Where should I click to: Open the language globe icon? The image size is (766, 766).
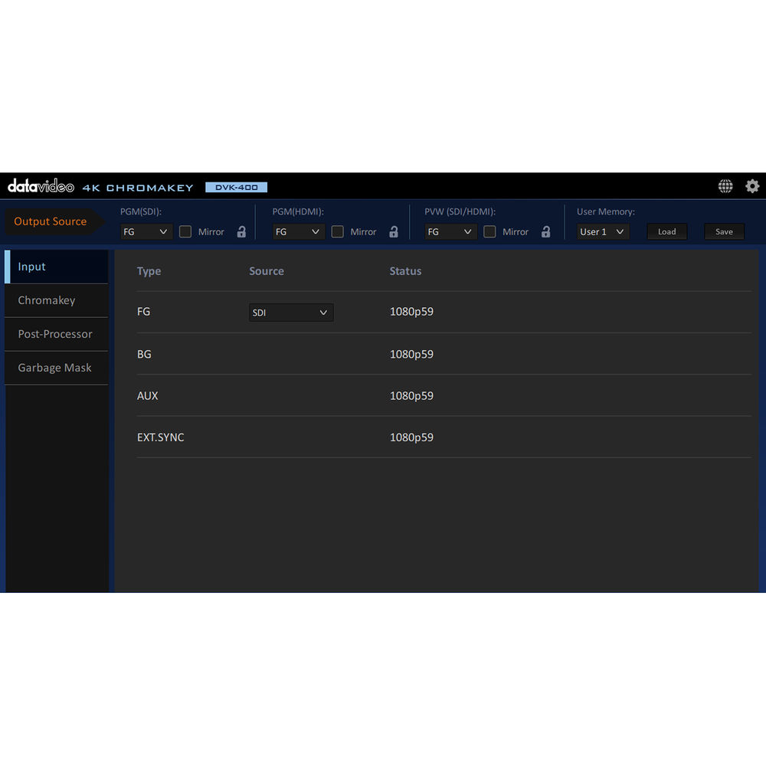tap(725, 186)
